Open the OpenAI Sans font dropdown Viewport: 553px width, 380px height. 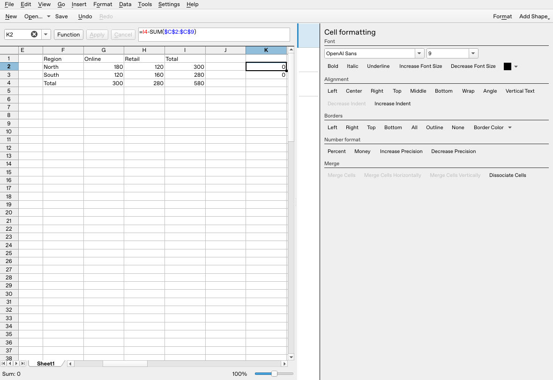pyautogui.click(x=419, y=53)
